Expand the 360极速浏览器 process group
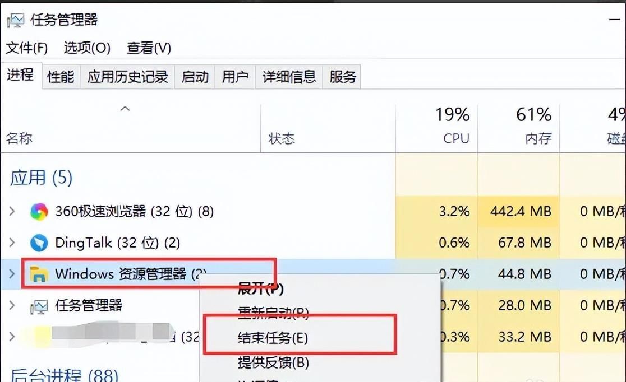 [x=12, y=211]
